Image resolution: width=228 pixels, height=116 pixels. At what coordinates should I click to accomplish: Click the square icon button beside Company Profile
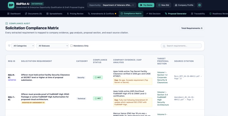(199, 5)
